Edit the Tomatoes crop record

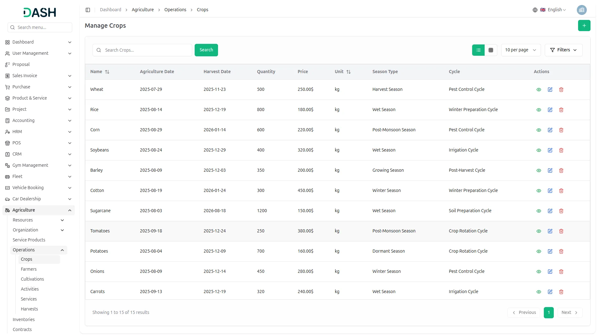550,231
